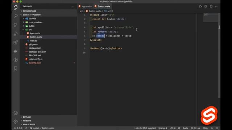
Task: Open the Accounts icon in activity bar
Action: pyautogui.click(x=16, y=113)
